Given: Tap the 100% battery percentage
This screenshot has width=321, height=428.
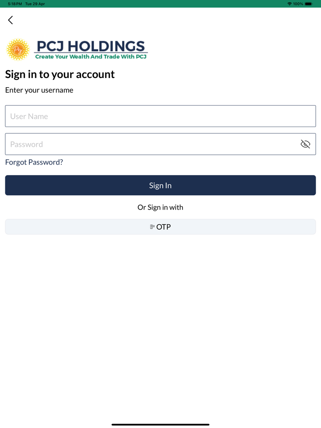Looking at the screenshot, I should 298,4.
